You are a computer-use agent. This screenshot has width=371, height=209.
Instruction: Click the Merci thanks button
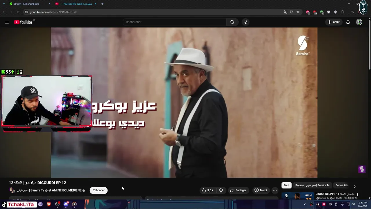[261, 190]
